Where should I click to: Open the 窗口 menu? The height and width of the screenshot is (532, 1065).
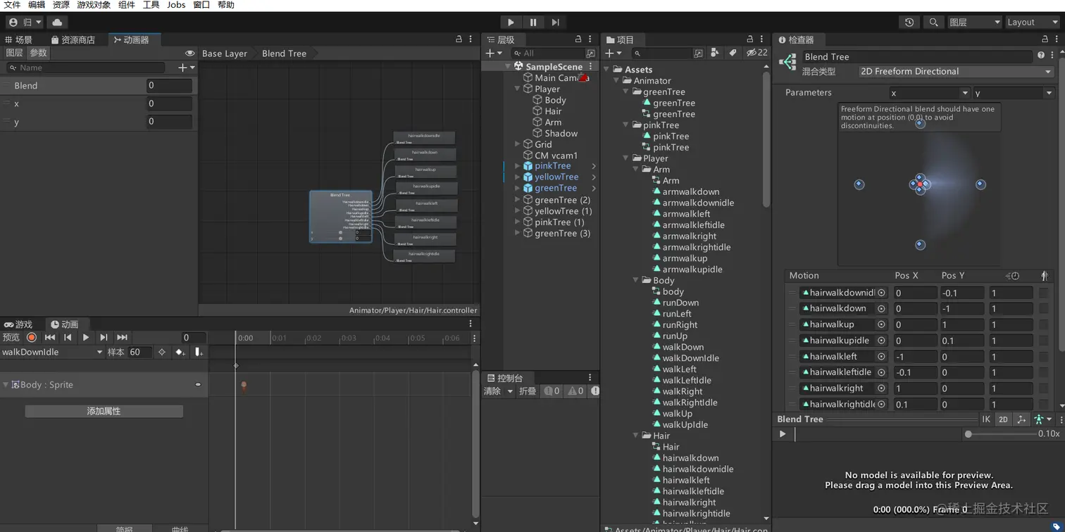(201, 5)
